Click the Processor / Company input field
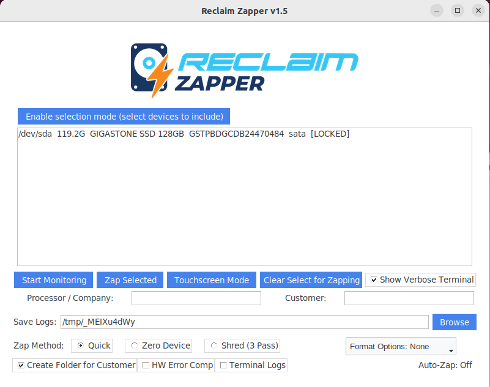490x387 pixels. coord(196,298)
